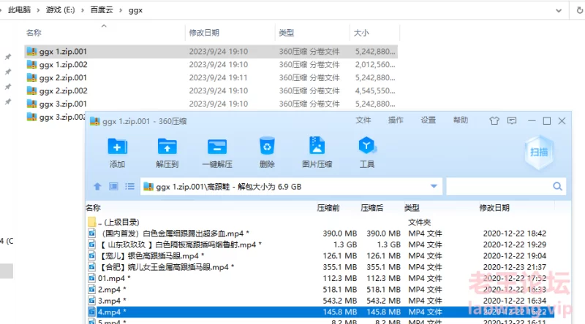Viewport: 585px width, 324px height.
Task: Switch to the icon view mode button
Action: pyautogui.click(x=113, y=186)
